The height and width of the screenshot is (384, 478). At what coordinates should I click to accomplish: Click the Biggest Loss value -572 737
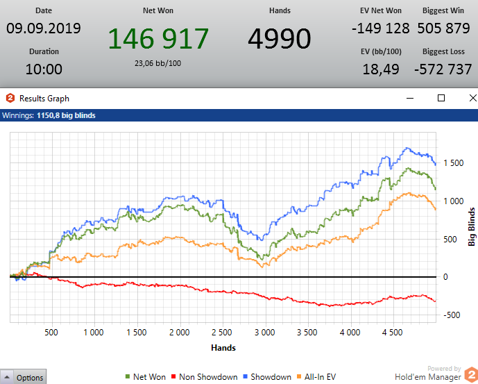click(x=443, y=69)
